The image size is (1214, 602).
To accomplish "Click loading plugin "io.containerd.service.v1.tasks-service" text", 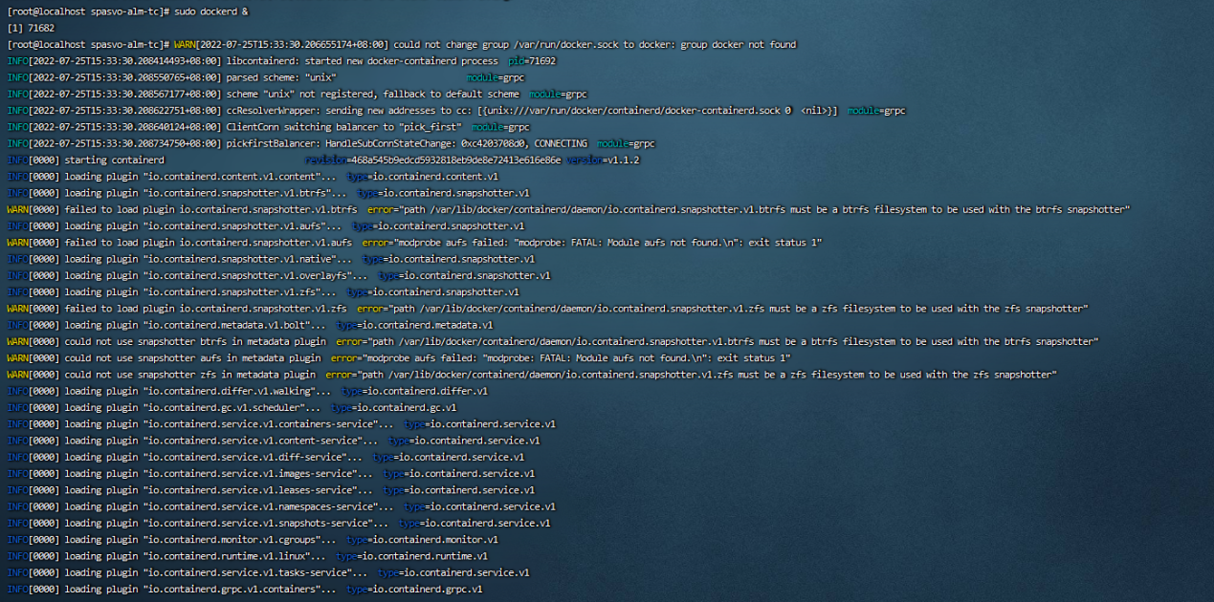I will tap(216, 572).
